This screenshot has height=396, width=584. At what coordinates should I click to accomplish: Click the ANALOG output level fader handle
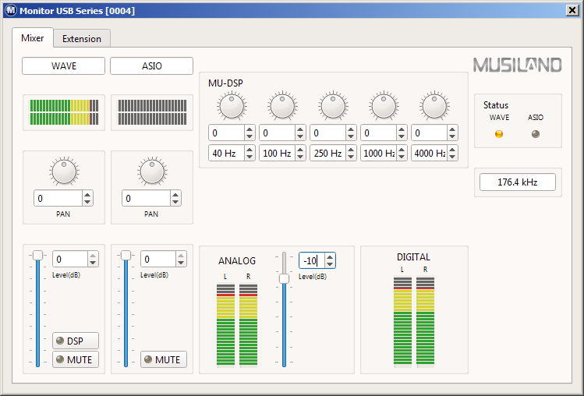tap(284, 278)
